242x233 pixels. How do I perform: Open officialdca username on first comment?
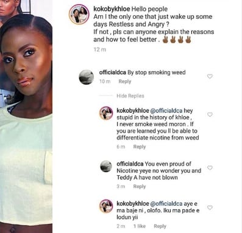pos(113,72)
